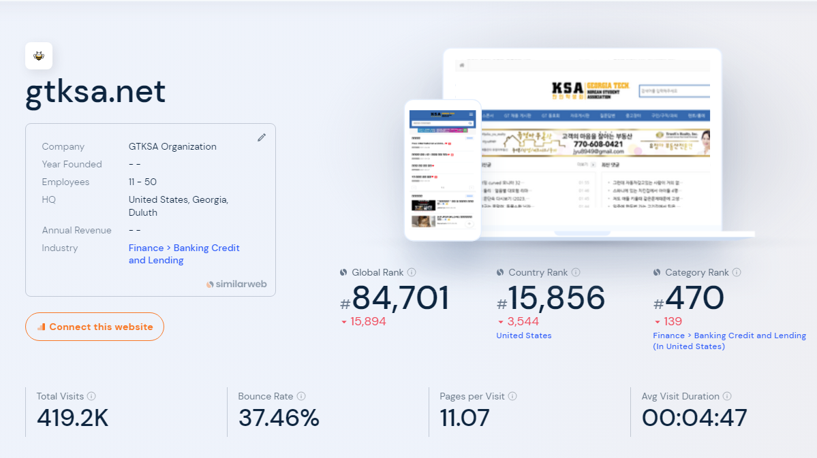The height and width of the screenshot is (458, 817).
Task: Click info icon beside Pages per Visit
Action: point(512,396)
